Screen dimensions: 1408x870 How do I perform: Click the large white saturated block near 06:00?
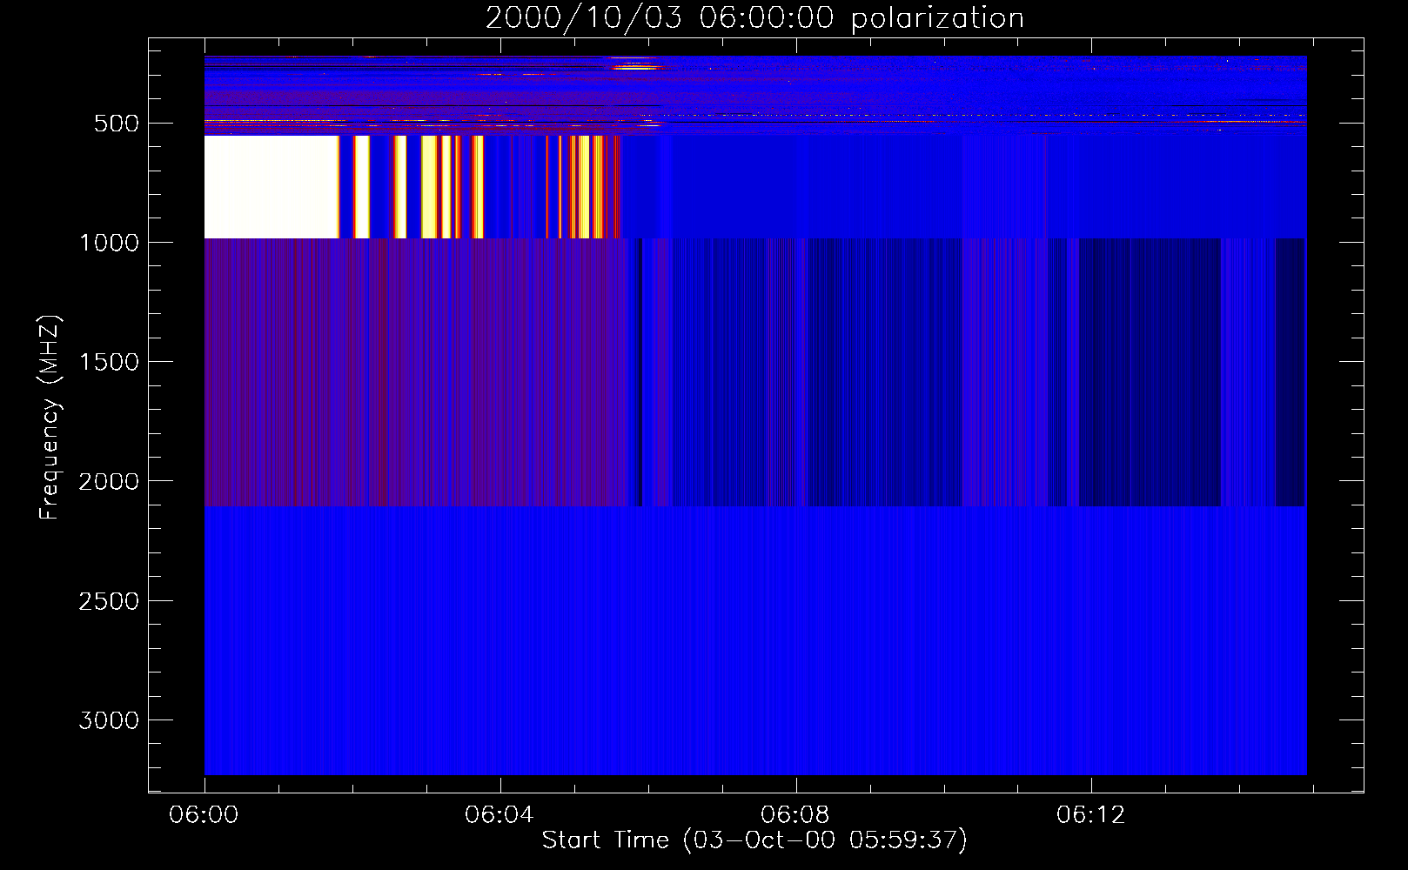pyautogui.click(x=272, y=187)
